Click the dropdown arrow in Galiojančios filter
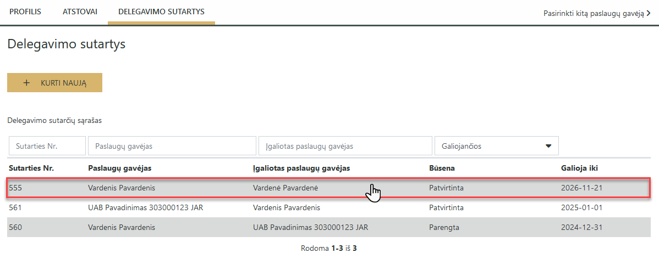 click(548, 146)
